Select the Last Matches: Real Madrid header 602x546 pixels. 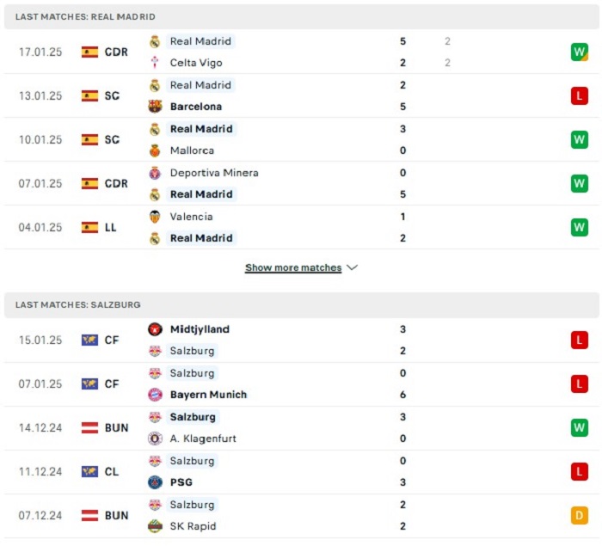pyautogui.click(x=301, y=16)
